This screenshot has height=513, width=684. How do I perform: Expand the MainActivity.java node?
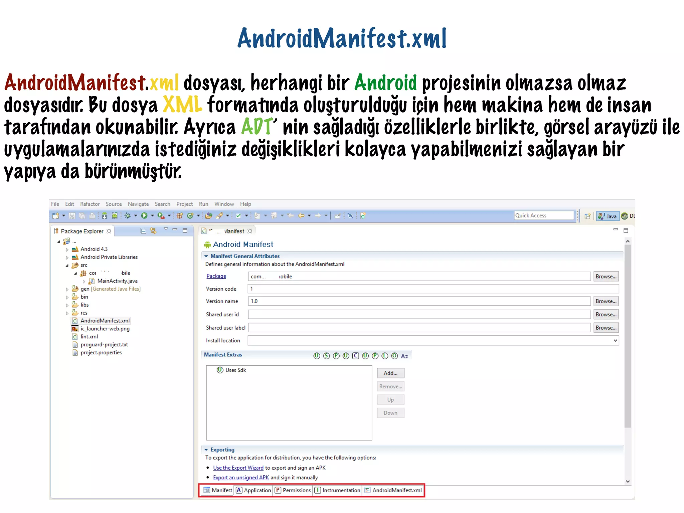point(84,281)
